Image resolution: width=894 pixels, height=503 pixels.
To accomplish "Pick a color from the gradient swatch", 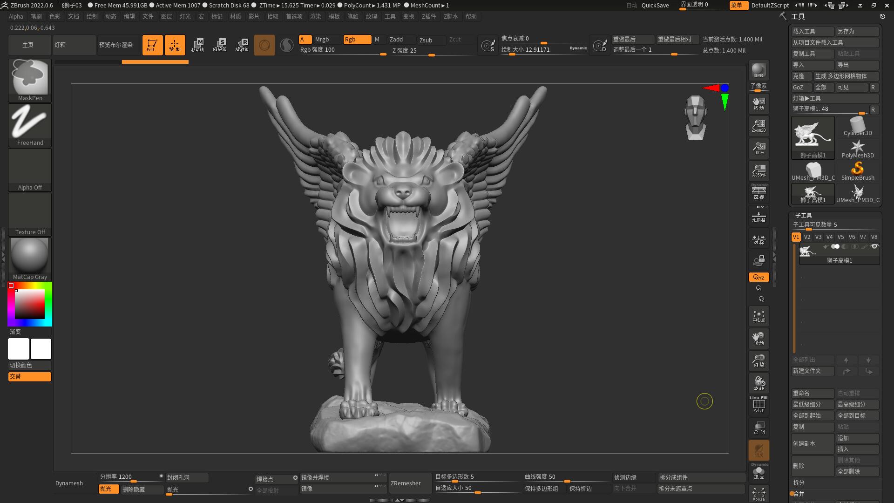I will coord(29,304).
